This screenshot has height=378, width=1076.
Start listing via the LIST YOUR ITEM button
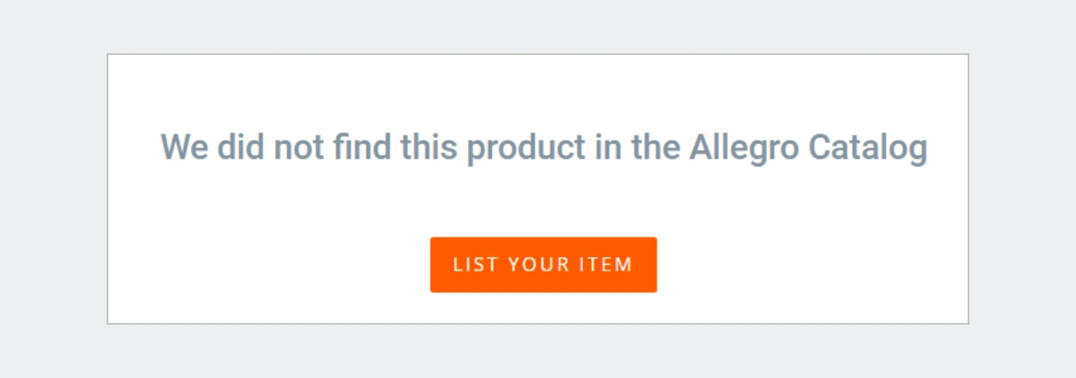point(543,264)
